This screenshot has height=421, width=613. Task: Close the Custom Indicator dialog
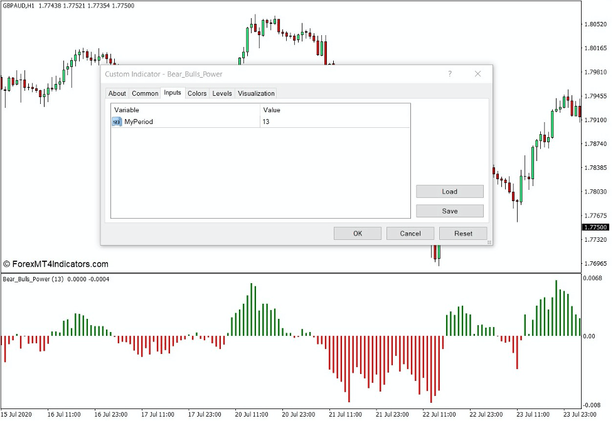click(x=477, y=74)
